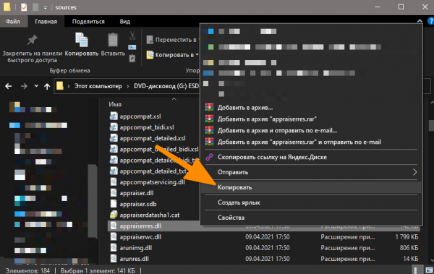Select file appcompatservicing.dll
Image resolution: width=434 pixels, height=274 pixels.
tap(152, 182)
